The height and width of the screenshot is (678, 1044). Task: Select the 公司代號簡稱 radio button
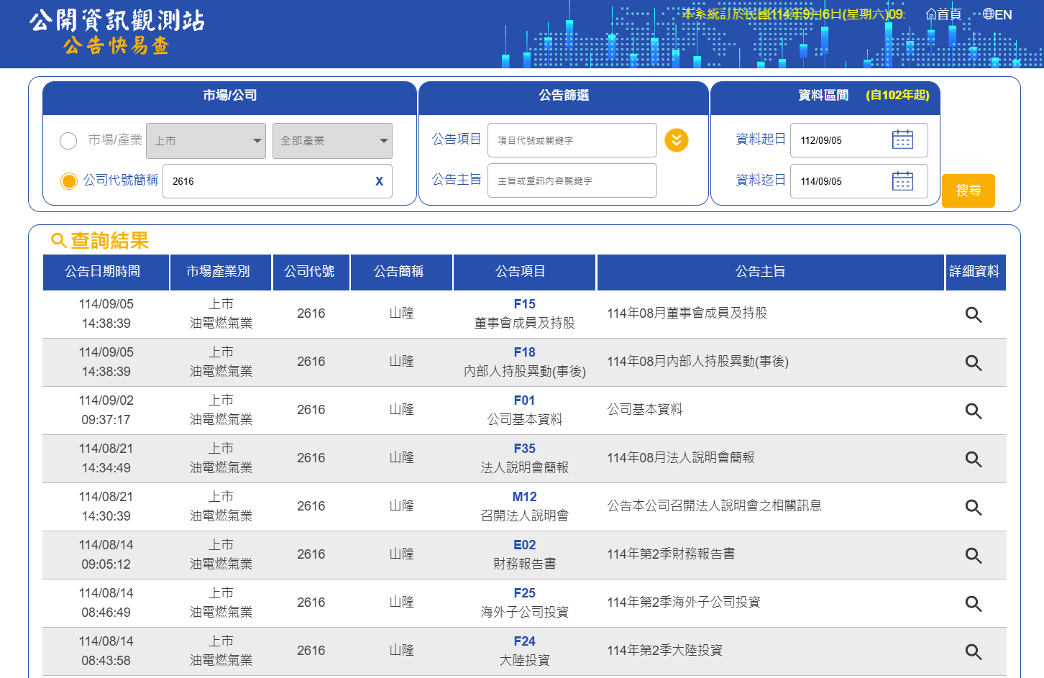pos(68,181)
